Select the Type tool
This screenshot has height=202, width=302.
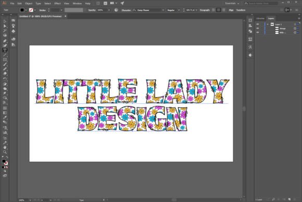[5, 50]
